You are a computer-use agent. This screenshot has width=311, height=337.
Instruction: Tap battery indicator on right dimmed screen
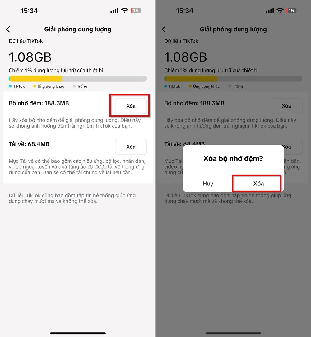tap(291, 11)
